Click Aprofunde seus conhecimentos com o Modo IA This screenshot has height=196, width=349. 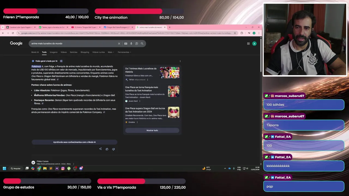pyautogui.click(x=74, y=142)
